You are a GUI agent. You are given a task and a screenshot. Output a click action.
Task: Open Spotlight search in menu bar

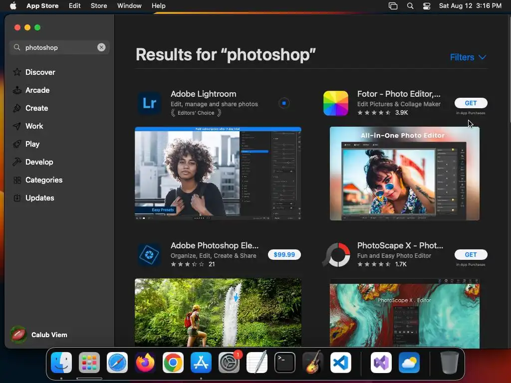[410, 6]
